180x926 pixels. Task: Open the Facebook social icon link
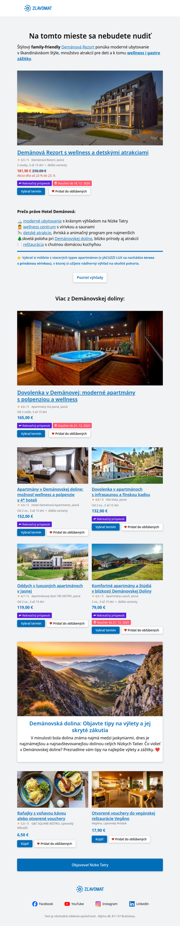coord(43,903)
